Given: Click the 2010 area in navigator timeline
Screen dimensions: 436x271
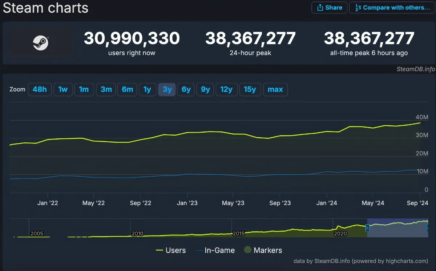Looking at the screenshot, I should pos(137,233).
